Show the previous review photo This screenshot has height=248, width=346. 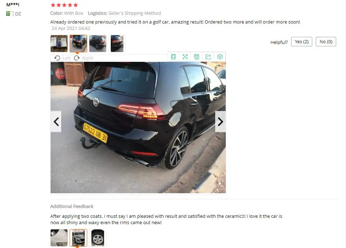pos(56,122)
